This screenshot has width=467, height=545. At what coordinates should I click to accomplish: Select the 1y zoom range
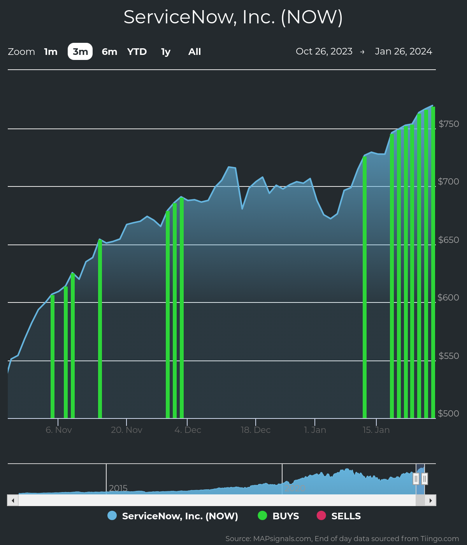(x=166, y=52)
